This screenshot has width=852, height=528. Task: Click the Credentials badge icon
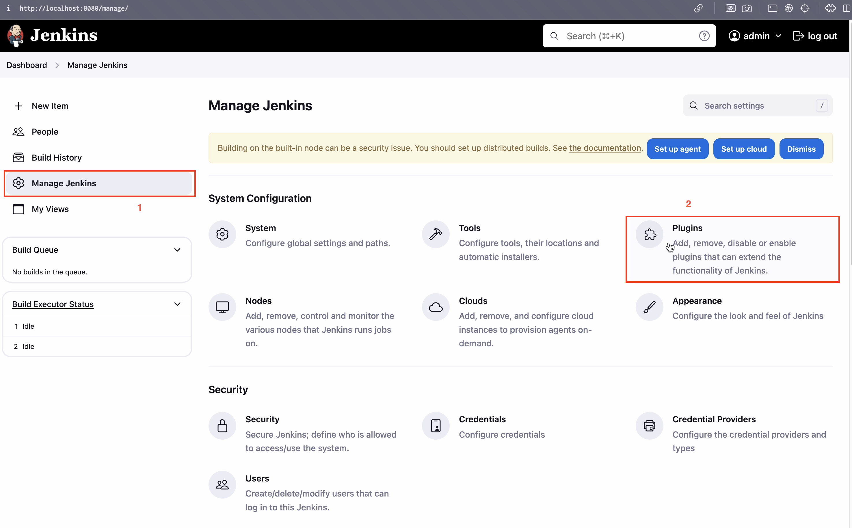point(436,426)
